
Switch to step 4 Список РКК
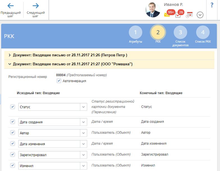(x=203, y=34)
